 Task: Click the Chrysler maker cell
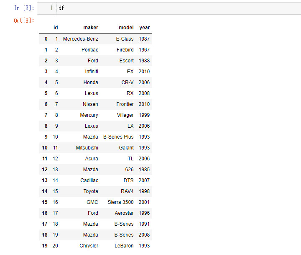pyautogui.click(x=89, y=246)
